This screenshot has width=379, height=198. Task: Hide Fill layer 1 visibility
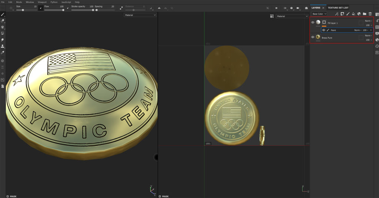(x=312, y=23)
